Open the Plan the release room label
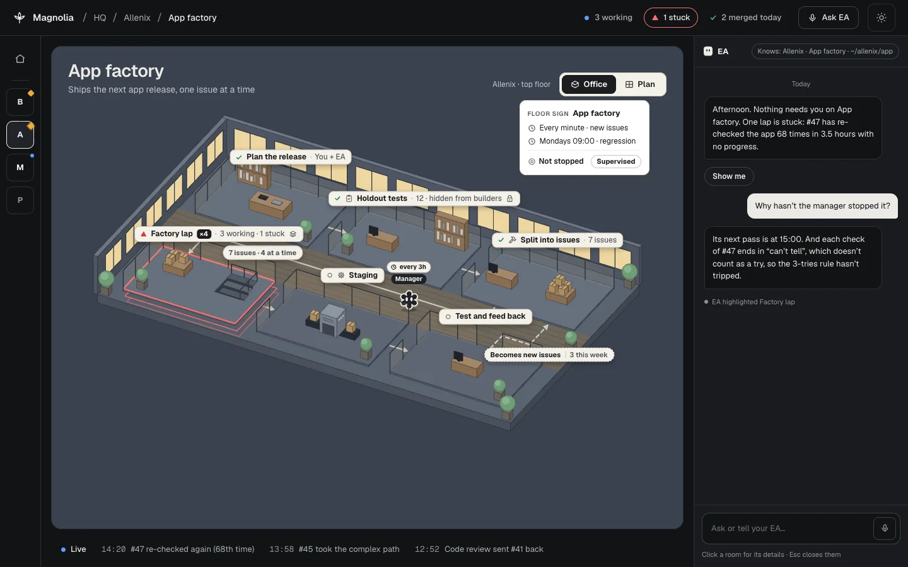Viewport: 908px width, 567px height. pyautogui.click(x=291, y=157)
